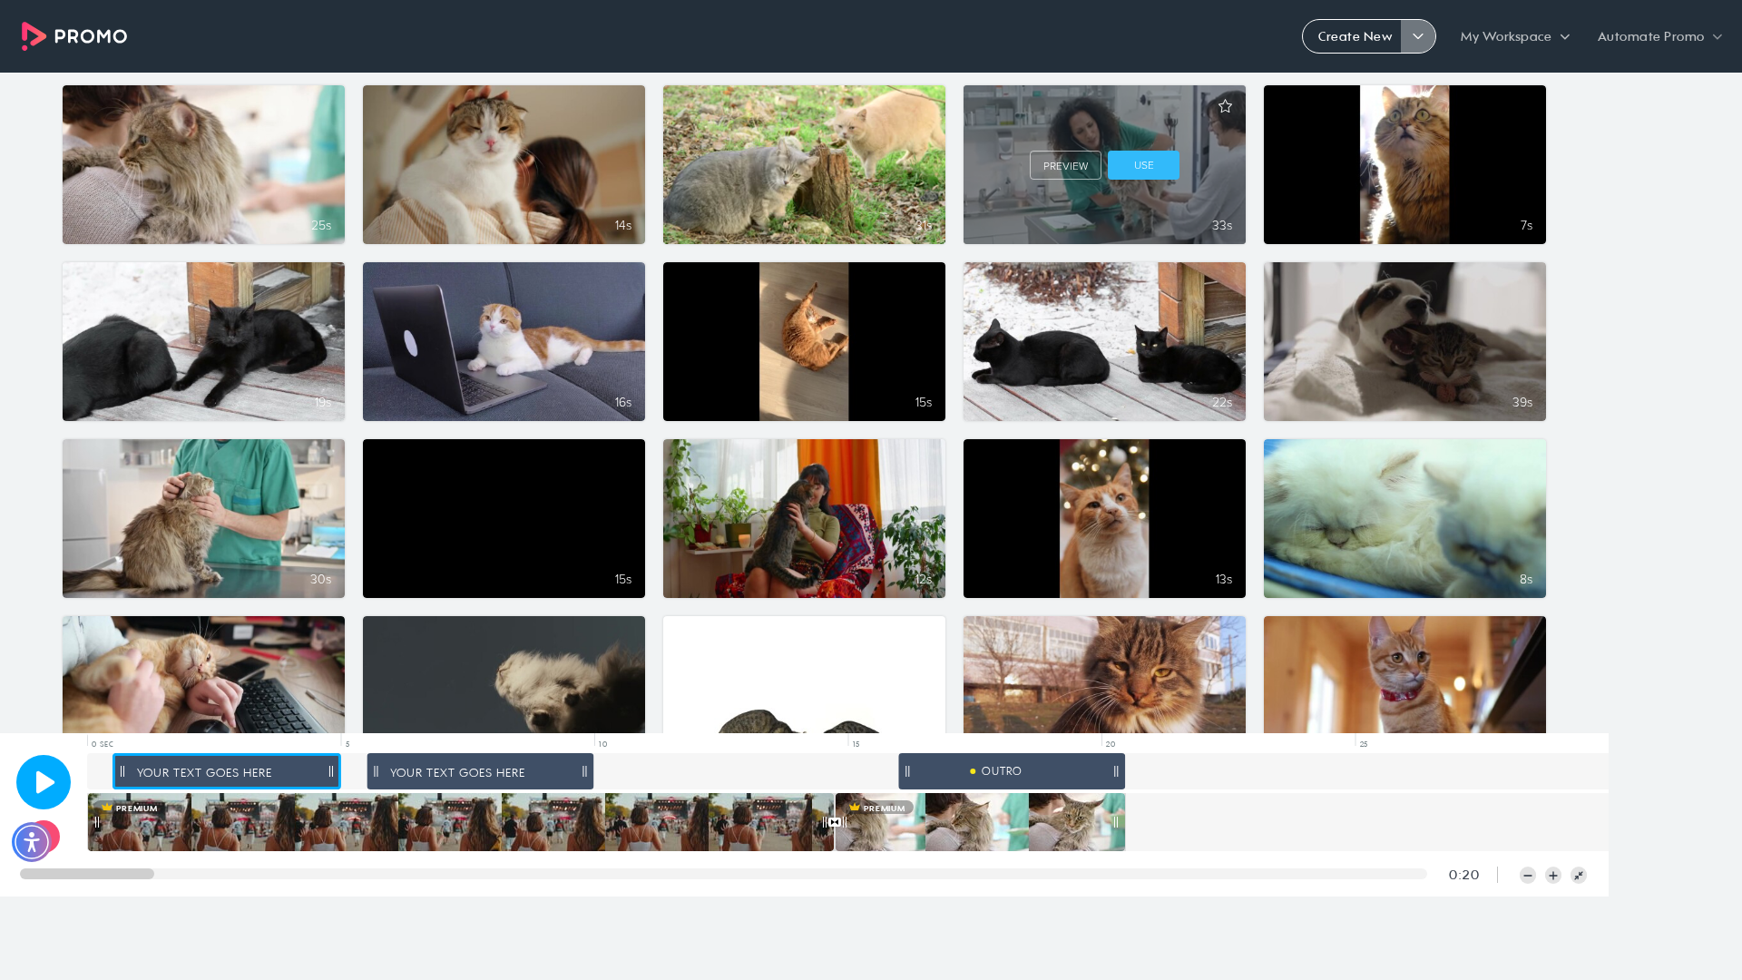1742x980 pixels.
Task: Click the timeline horizontal scrollbar thumb
Action: [87, 874]
